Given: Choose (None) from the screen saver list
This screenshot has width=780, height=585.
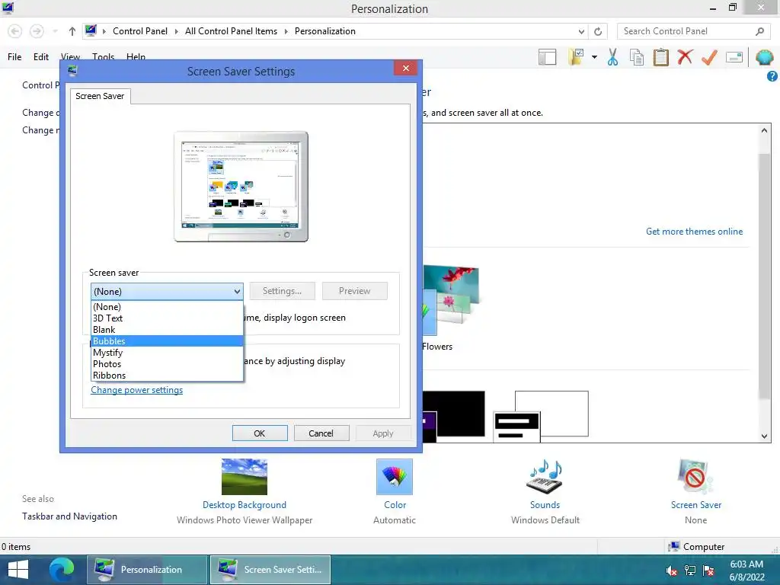Looking at the screenshot, I should 167,307.
